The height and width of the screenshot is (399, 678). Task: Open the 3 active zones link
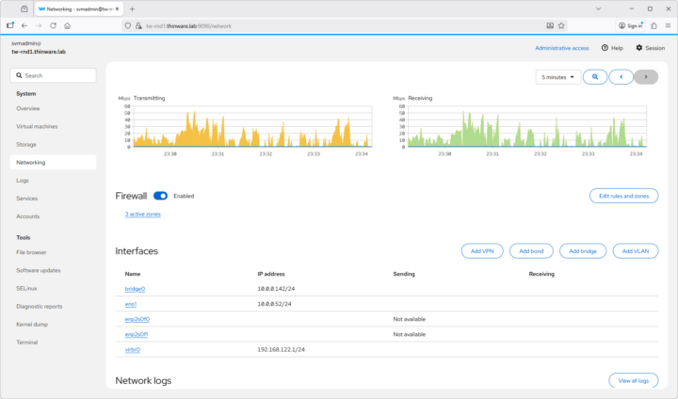click(143, 215)
